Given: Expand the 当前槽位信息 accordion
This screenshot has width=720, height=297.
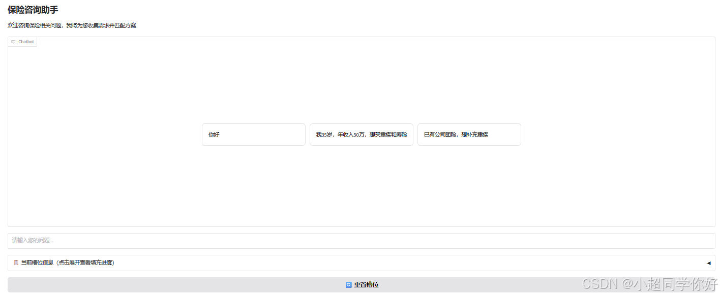Looking at the screenshot, I should pyautogui.click(x=361, y=263).
